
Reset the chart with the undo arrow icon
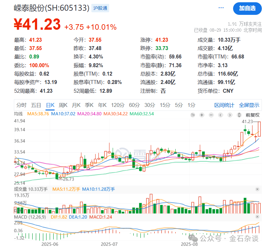pos(193,115)
